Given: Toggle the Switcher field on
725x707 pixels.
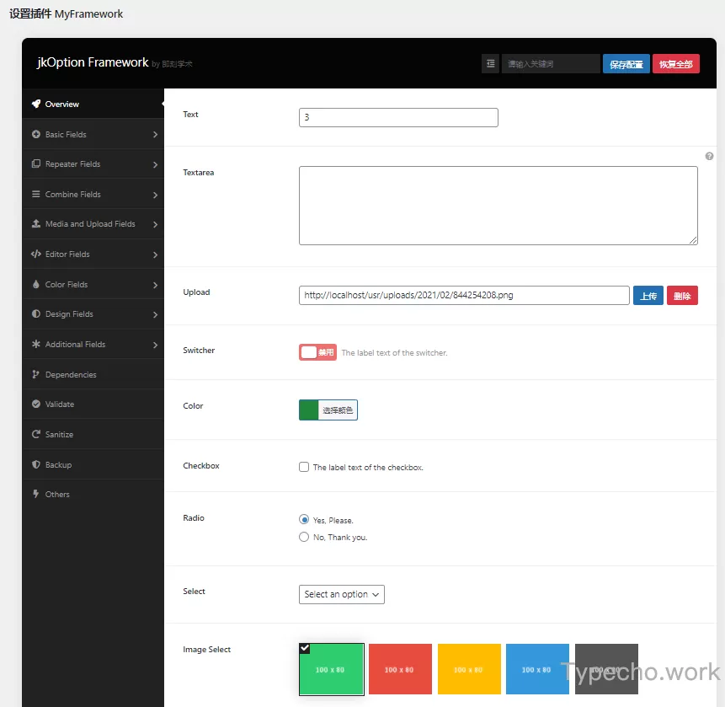Looking at the screenshot, I should tap(317, 352).
